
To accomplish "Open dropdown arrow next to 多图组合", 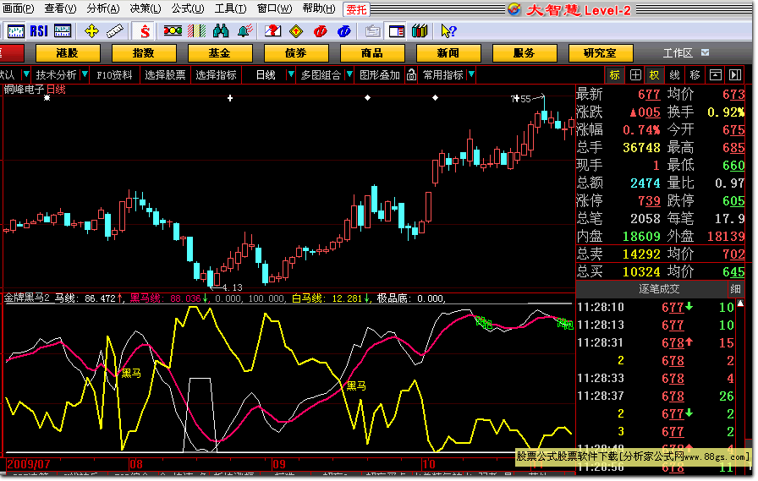I will tap(349, 75).
